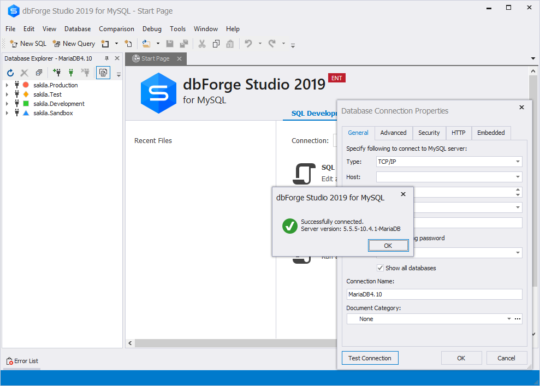Switch to the Security tab

click(x=429, y=133)
